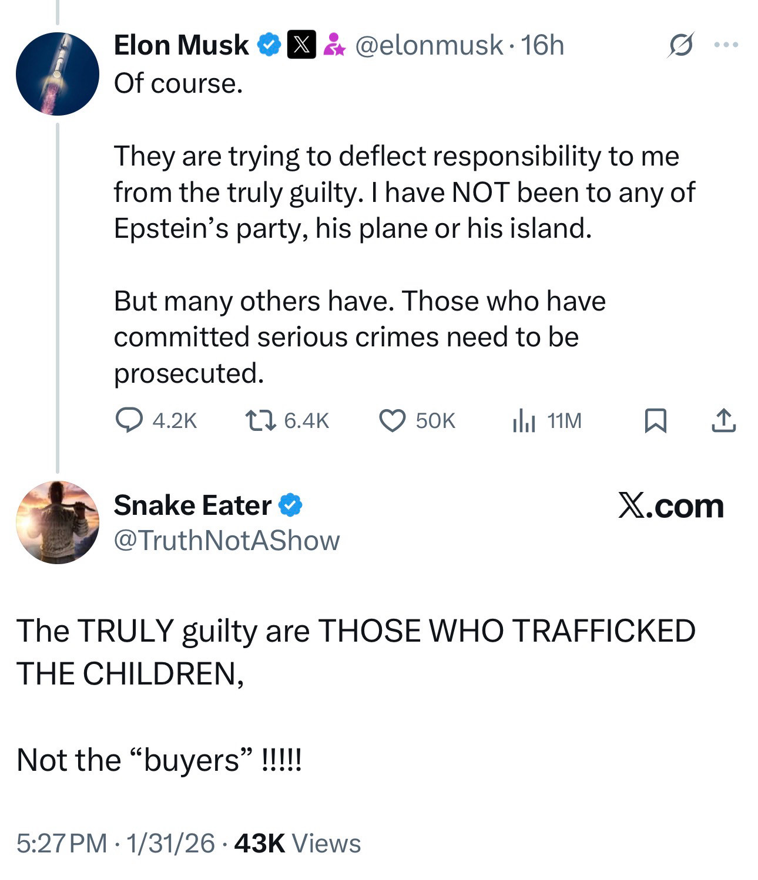Repost Elon Musk's tweet
Viewport: 758px width, 880px height.
click(x=260, y=420)
